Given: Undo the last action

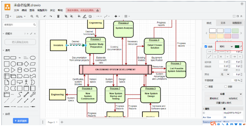Looking at the screenshot, I should pos(45,16).
